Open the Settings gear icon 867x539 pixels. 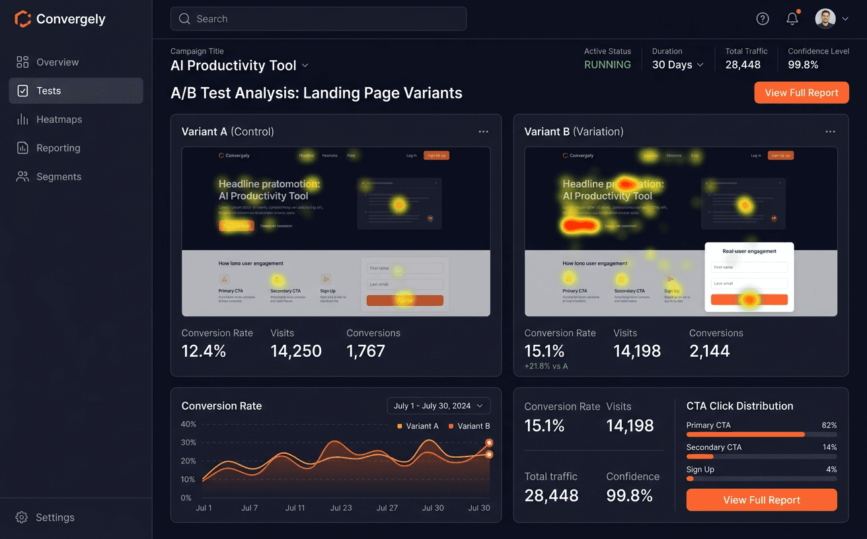tap(22, 517)
